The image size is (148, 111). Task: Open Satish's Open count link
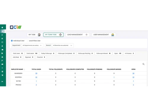[x=133, y=81]
